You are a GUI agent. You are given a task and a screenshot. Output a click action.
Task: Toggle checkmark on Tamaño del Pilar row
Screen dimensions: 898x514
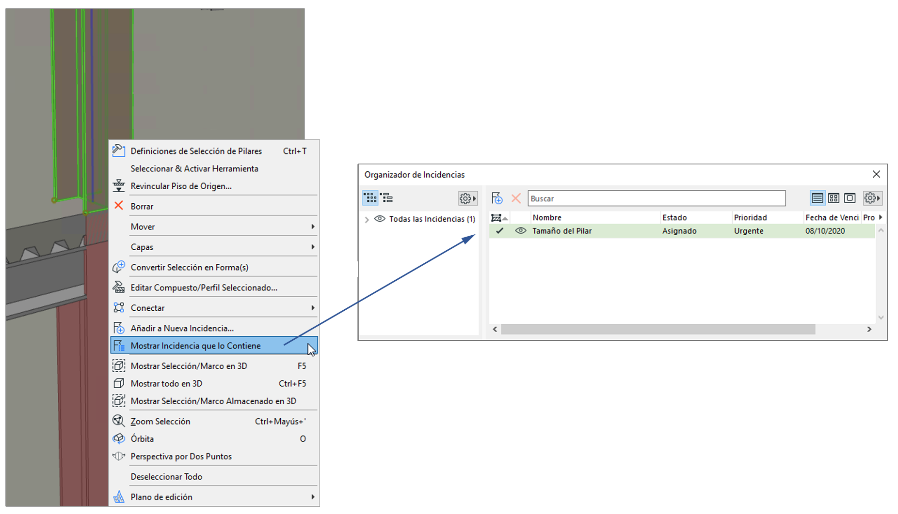point(499,231)
